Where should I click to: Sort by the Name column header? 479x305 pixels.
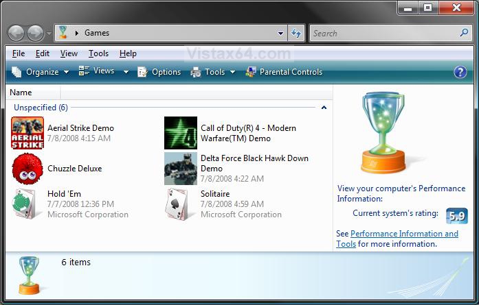[21, 93]
